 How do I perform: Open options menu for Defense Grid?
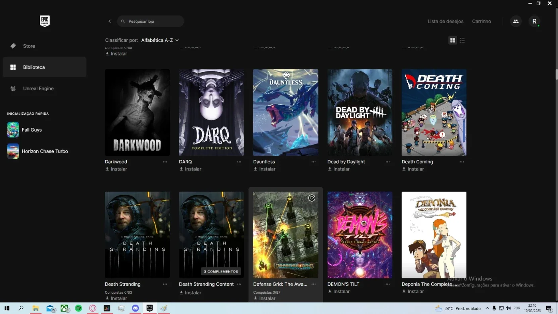(313, 284)
